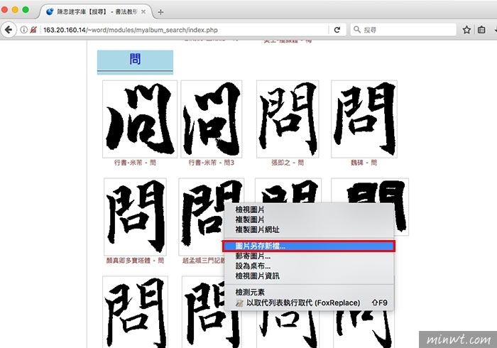The image size is (497, 348).
Task: Select 圖片另存新檔... to save image
Action: click(309, 246)
